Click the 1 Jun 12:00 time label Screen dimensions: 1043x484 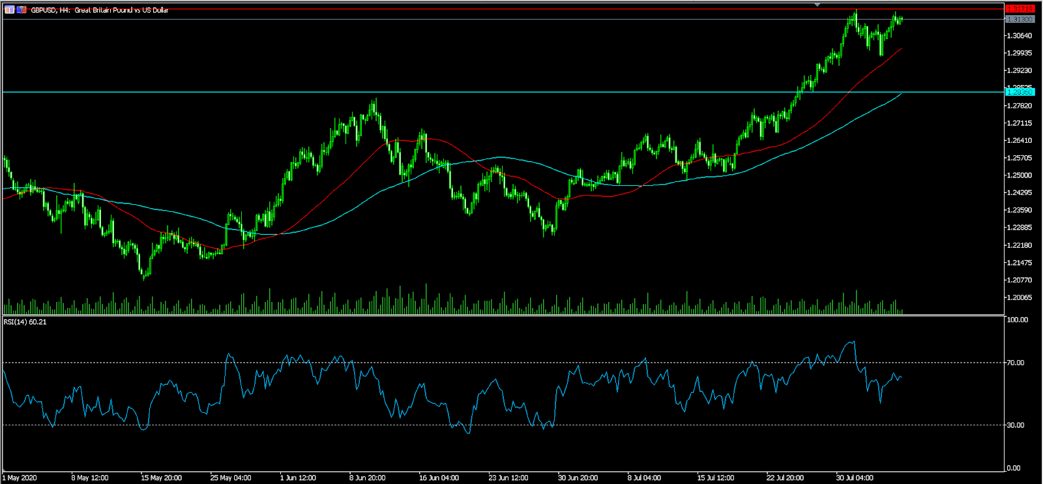click(x=298, y=478)
